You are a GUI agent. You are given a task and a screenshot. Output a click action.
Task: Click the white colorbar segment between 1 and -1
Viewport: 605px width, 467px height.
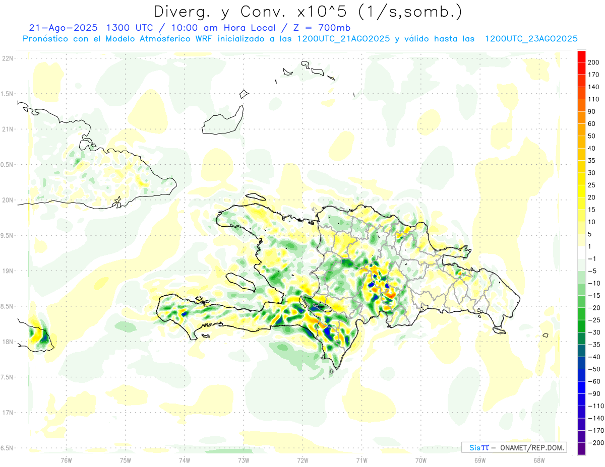(581, 253)
